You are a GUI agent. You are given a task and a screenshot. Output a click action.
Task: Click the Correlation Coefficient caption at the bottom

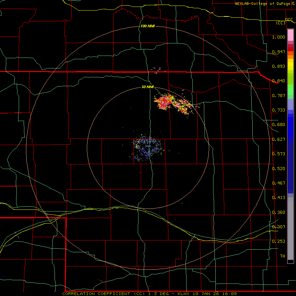tap(150, 294)
